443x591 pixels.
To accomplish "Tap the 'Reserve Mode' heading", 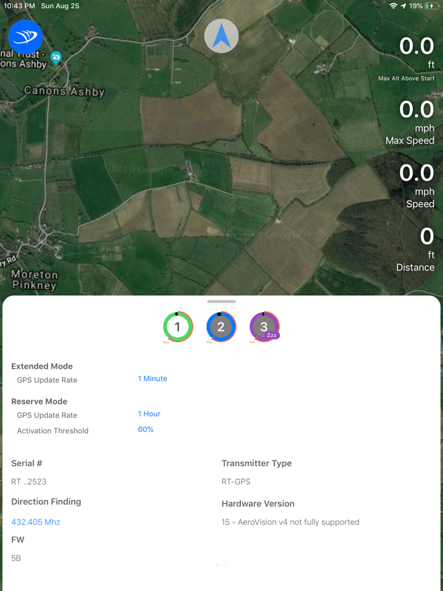I will click(x=39, y=402).
